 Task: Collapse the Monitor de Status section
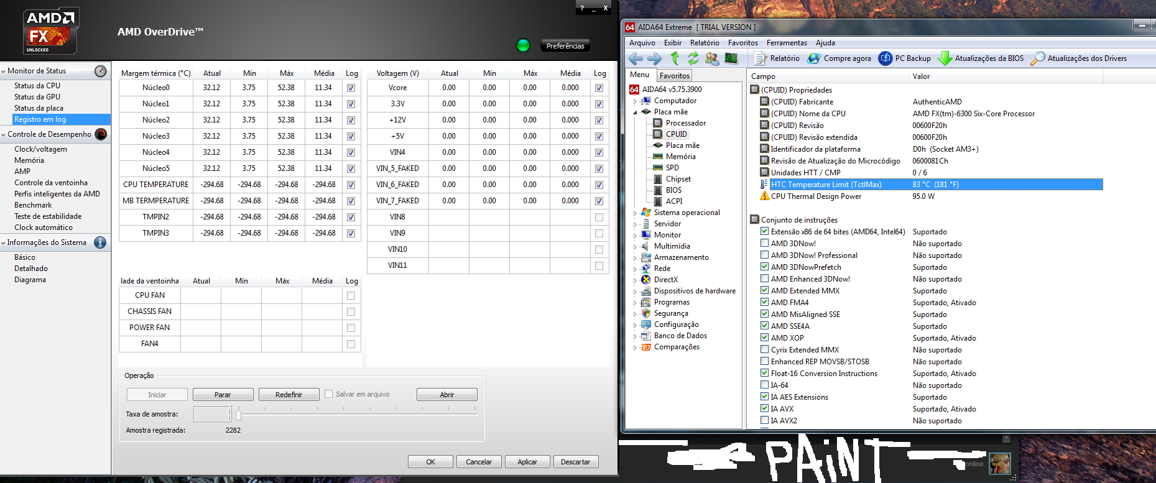pos(4,71)
